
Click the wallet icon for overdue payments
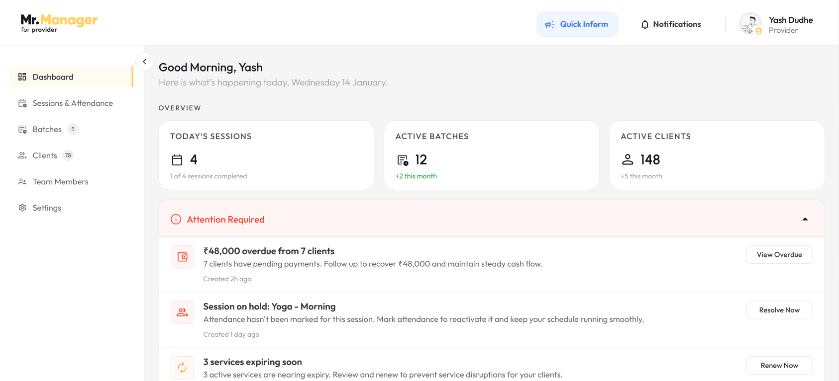(182, 257)
